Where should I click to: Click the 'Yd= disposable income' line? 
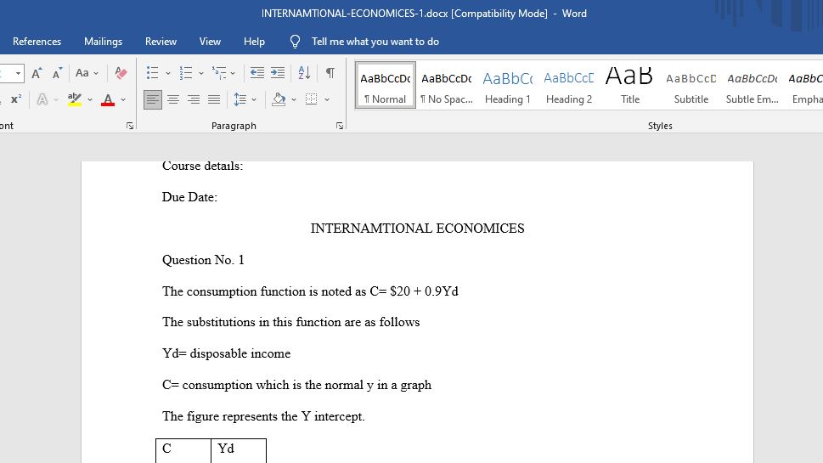pos(226,353)
